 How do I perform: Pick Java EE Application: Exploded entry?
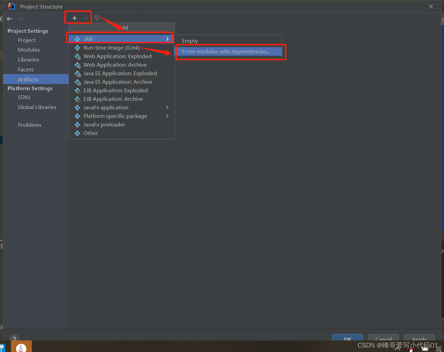coord(122,73)
